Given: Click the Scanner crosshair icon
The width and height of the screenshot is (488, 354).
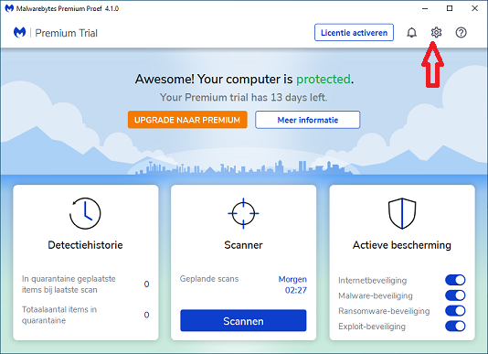Looking at the screenshot, I should tap(243, 213).
